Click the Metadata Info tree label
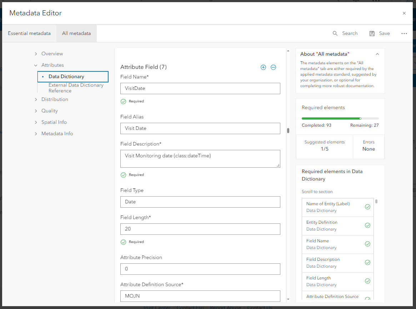 [x=57, y=133]
